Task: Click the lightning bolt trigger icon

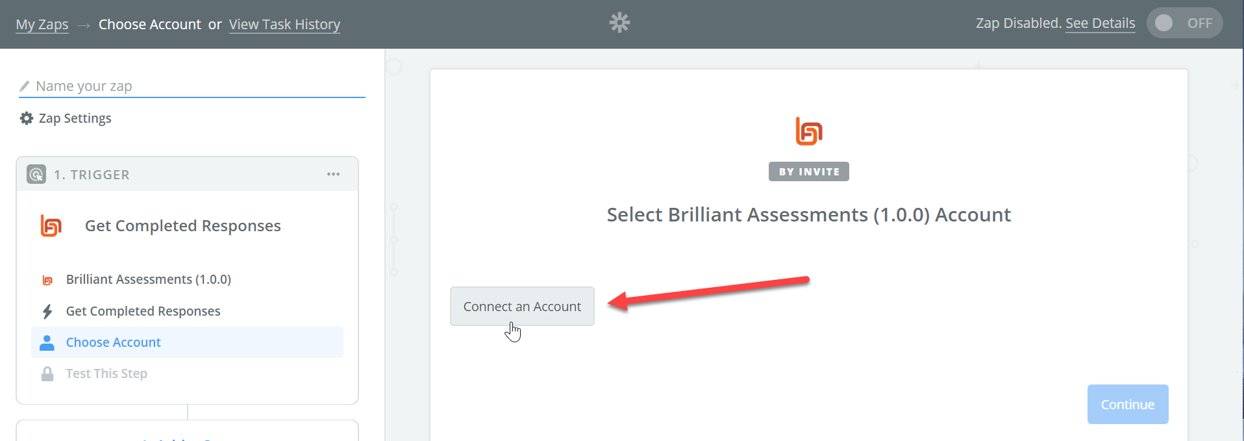Action: (47, 312)
